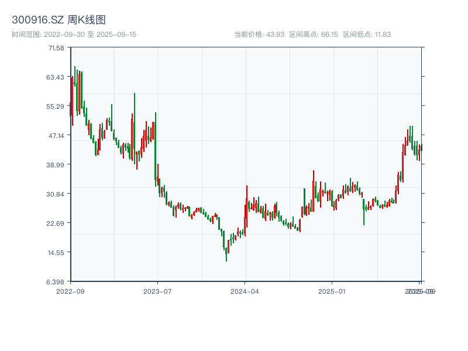
Task: Click the y-axis label 6.398
Action: 55,282
